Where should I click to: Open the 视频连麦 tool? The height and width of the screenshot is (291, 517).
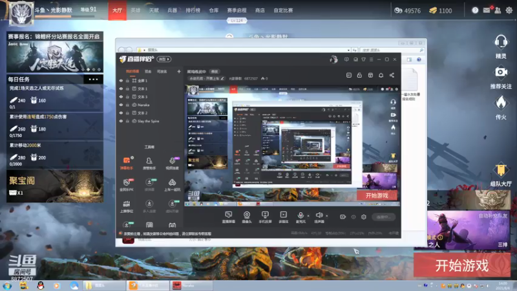pyautogui.click(x=172, y=163)
